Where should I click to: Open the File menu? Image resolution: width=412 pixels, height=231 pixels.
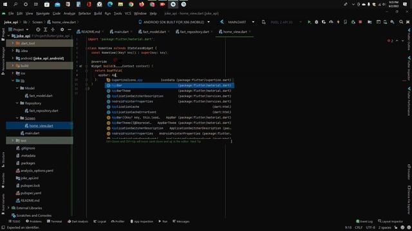(x=11, y=13)
